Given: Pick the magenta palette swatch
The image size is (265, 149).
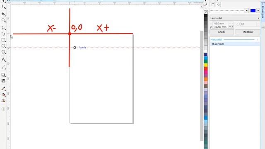Looking at the screenshot, I should coord(206,72).
